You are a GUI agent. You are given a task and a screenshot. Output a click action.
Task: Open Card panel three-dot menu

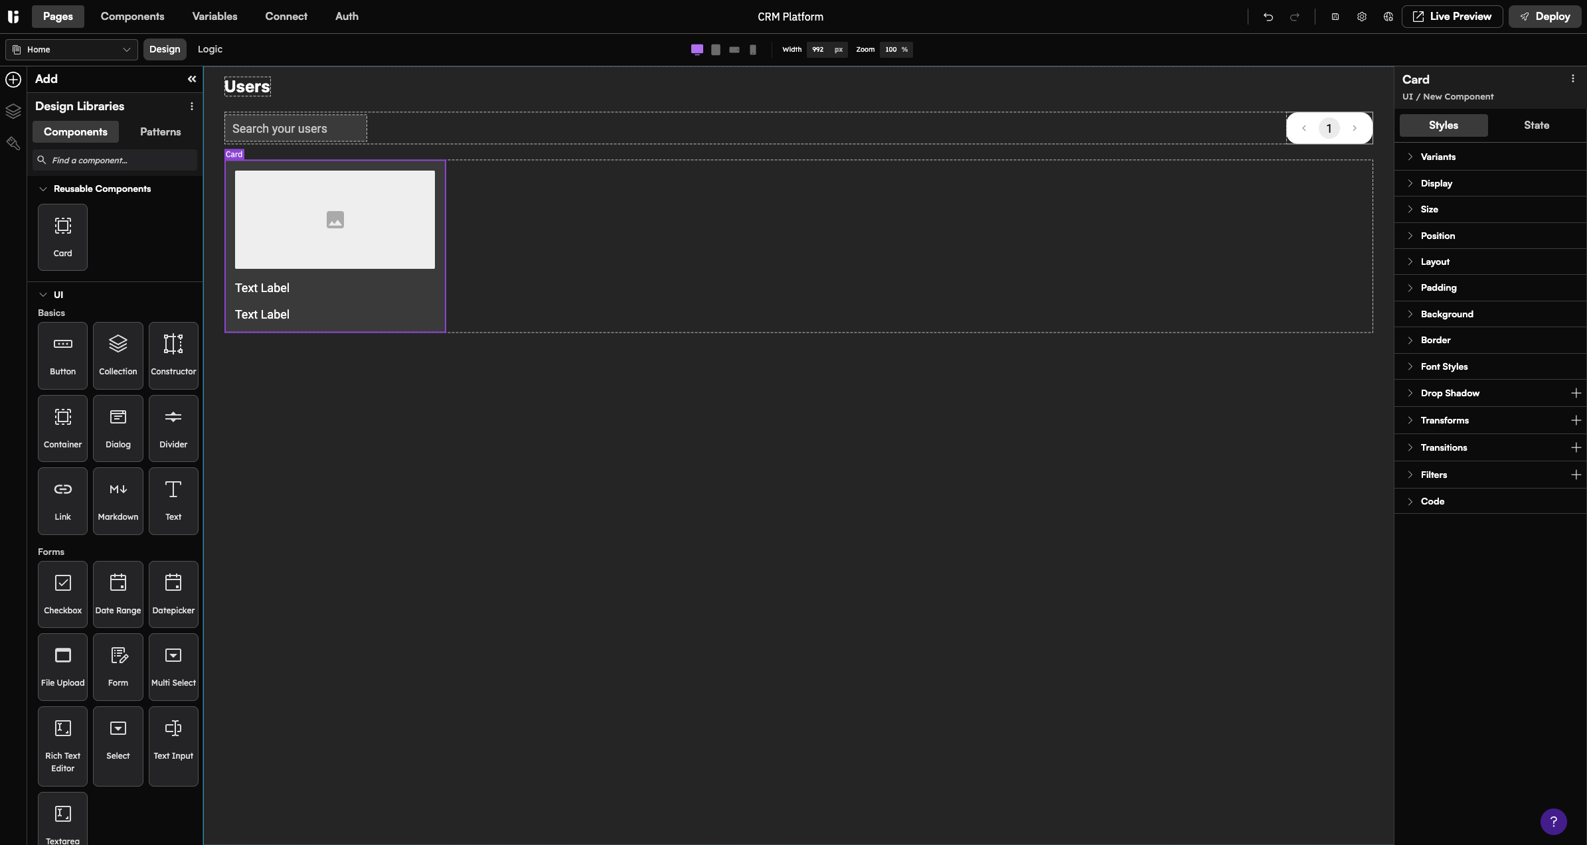pyautogui.click(x=1572, y=78)
